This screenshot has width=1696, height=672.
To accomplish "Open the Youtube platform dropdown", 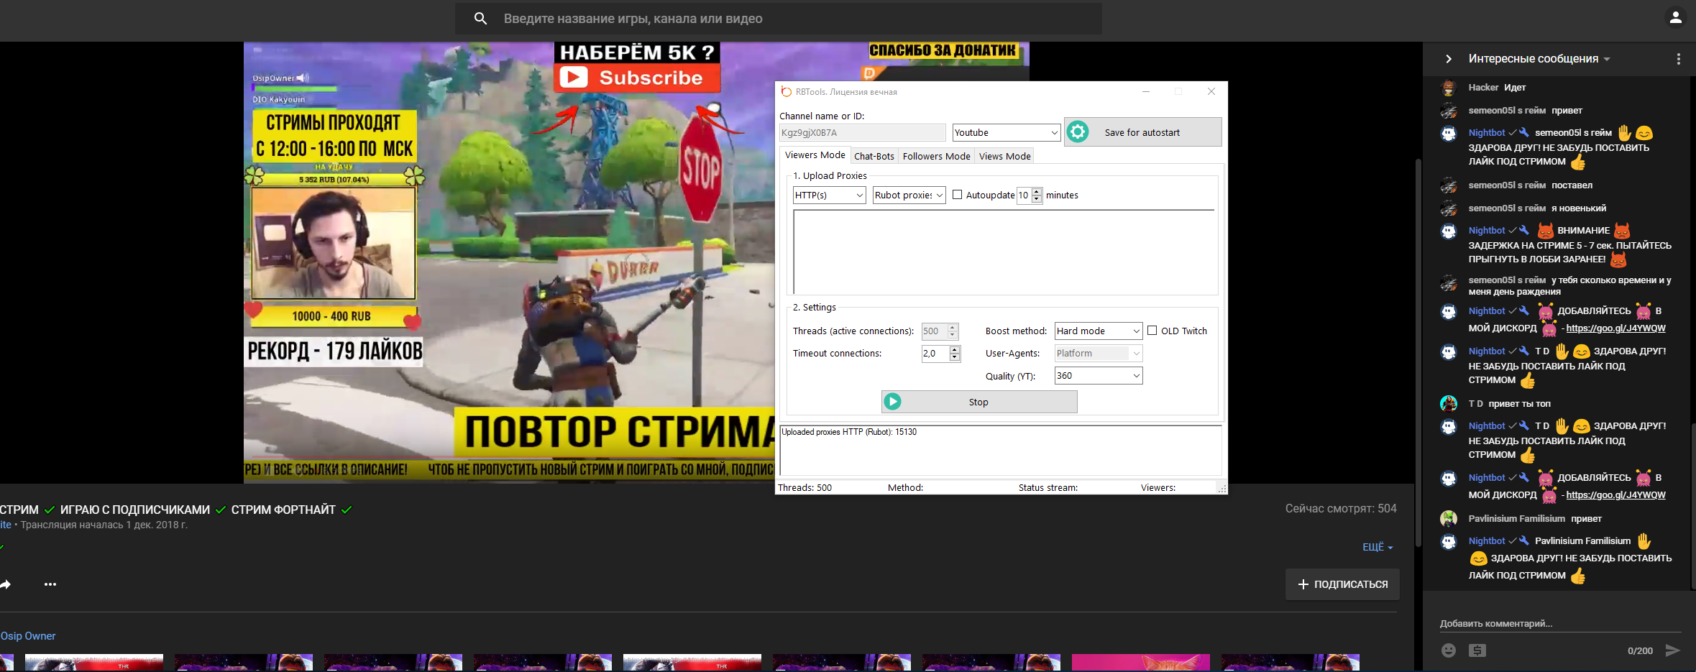I will click(x=1007, y=133).
